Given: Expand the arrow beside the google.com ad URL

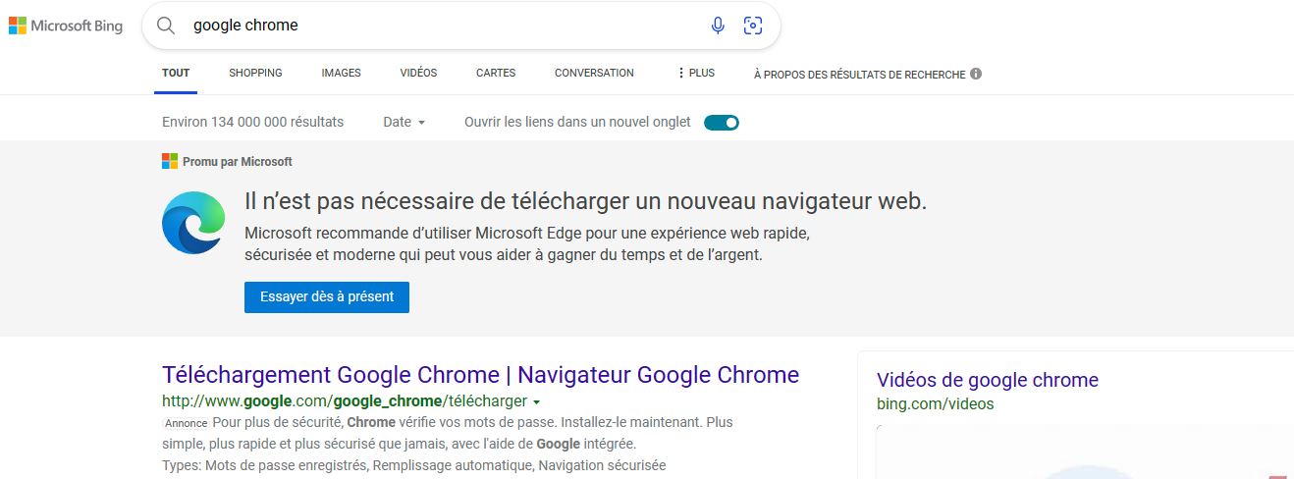Looking at the screenshot, I should [x=537, y=402].
